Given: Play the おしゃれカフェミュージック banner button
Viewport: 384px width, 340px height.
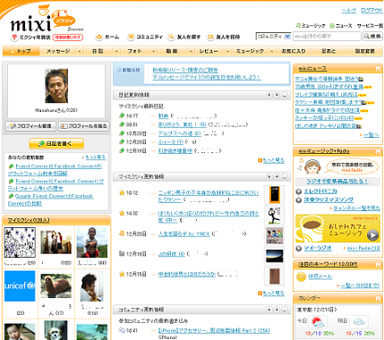Looking at the screenshot, I should (x=372, y=235).
